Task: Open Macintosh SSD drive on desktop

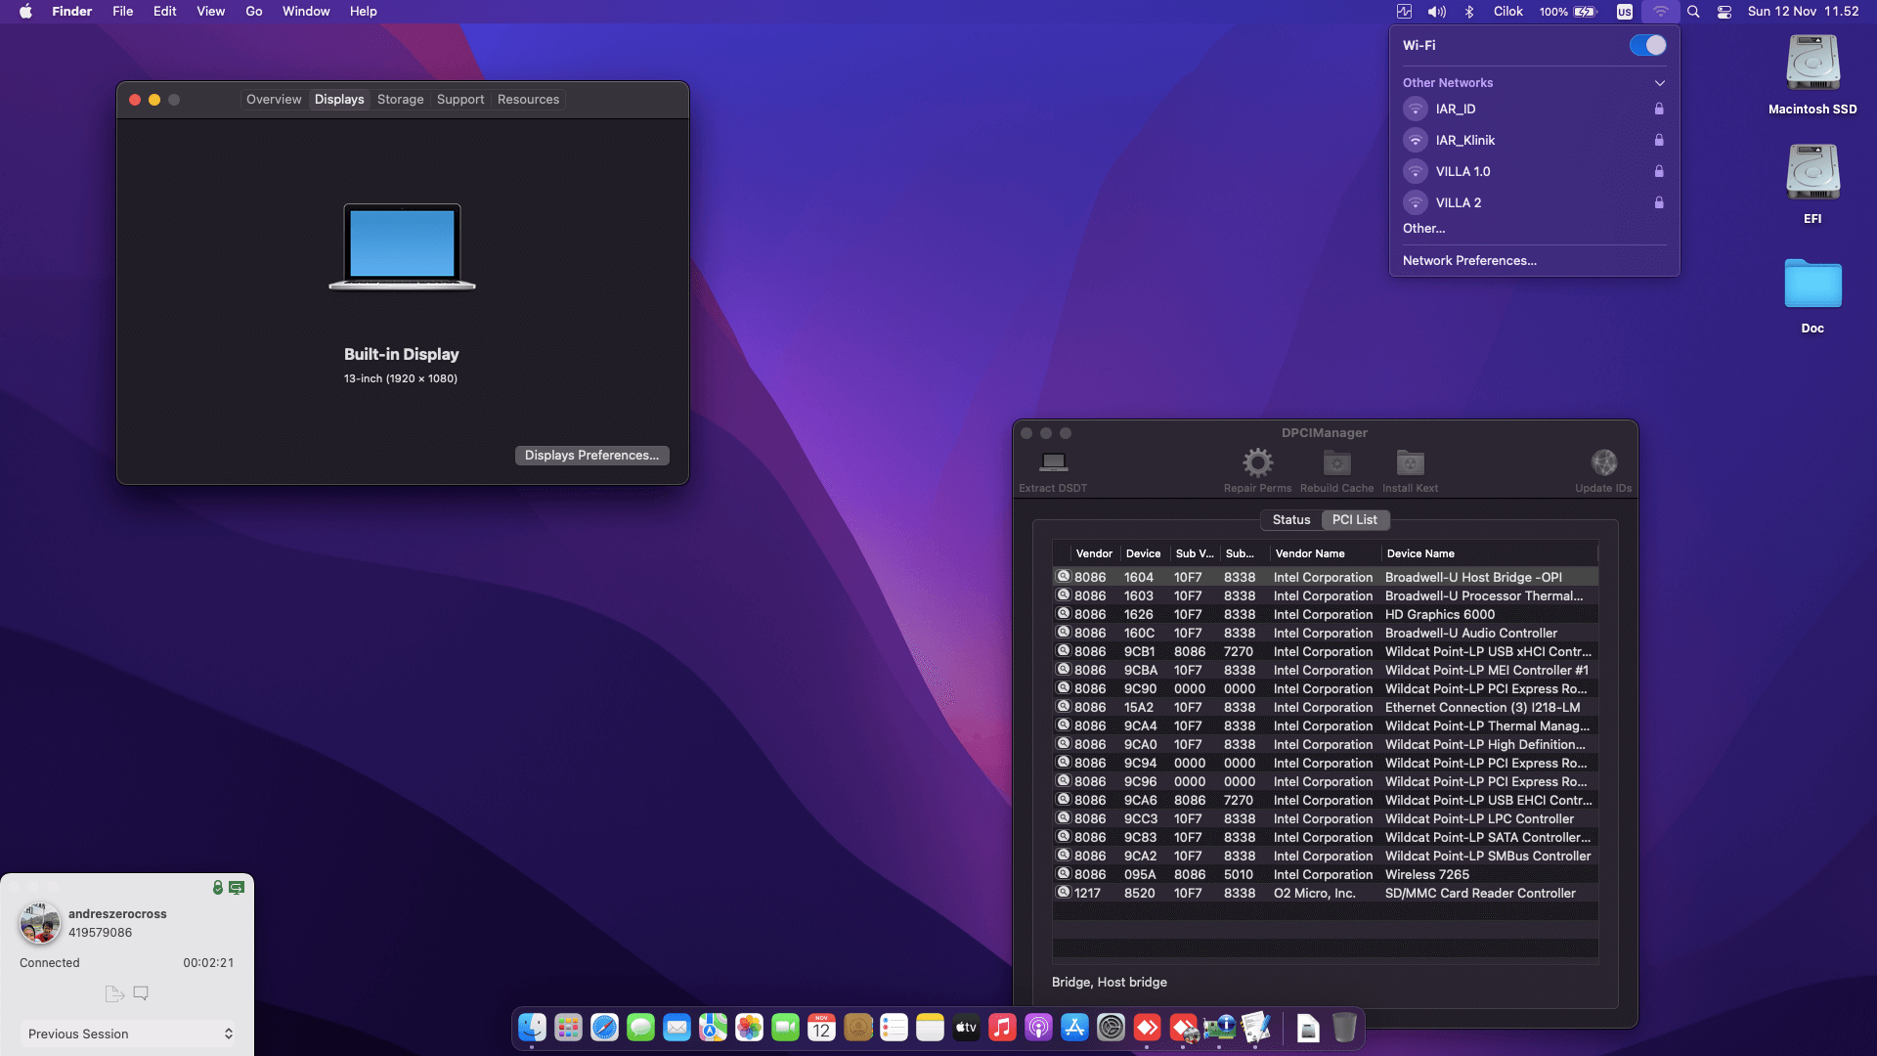Action: (1812, 65)
